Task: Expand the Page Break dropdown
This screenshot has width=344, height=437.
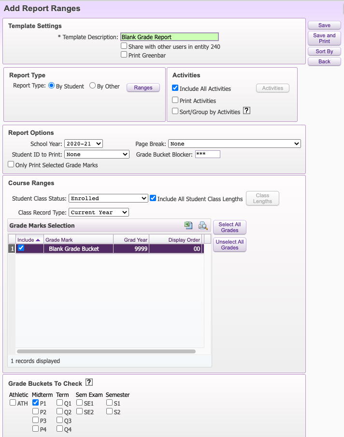Action: click(x=234, y=144)
